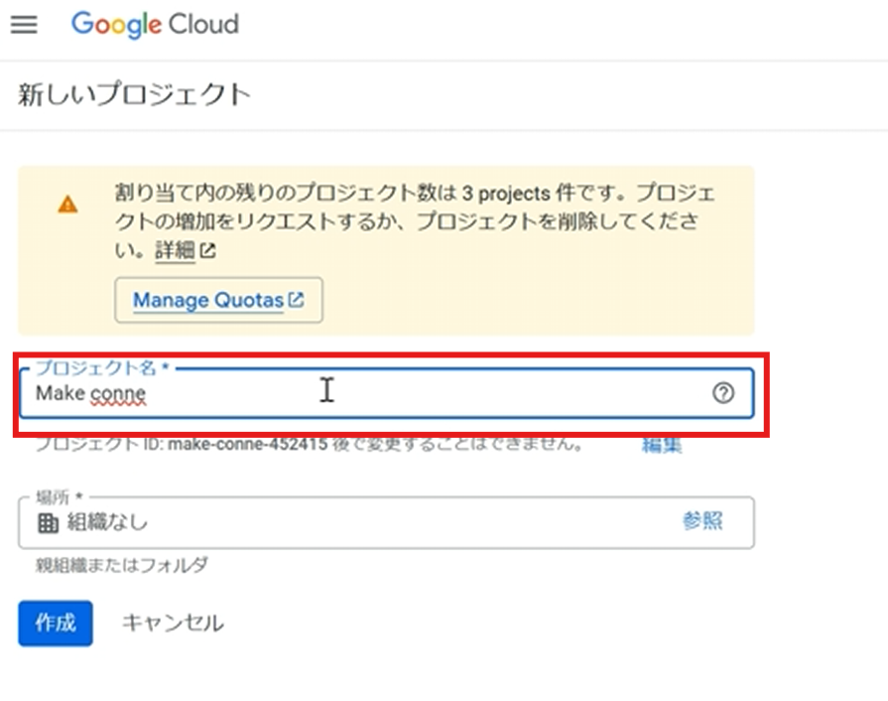Click external link icon next to 詳細

(207, 252)
